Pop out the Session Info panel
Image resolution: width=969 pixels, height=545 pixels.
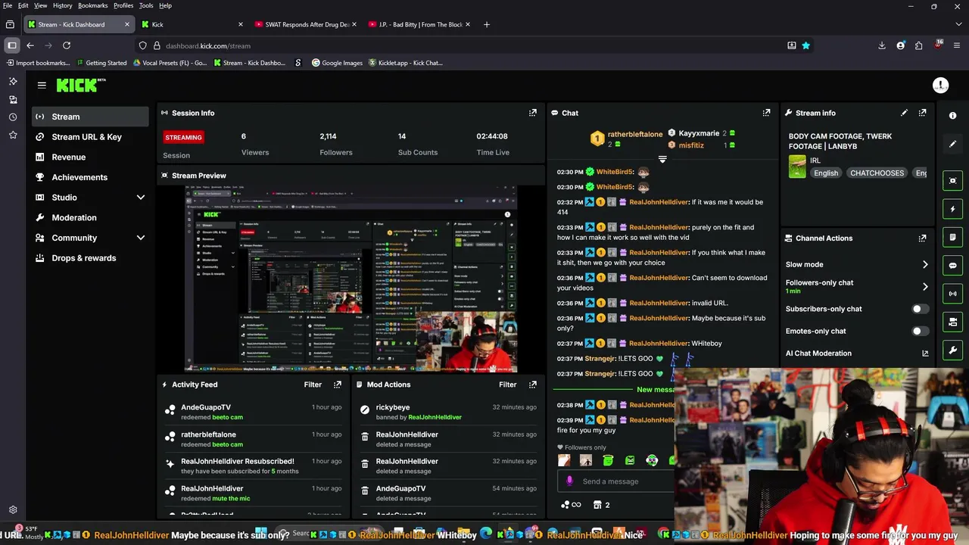point(533,113)
